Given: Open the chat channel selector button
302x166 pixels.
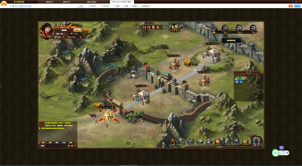Looking at the screenshot, I should [43, 146].
